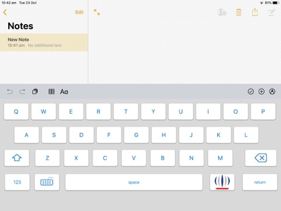This screenshot has width=281, height=211.
Task: Toggle the shift arrow key
Action: (17, 158)
